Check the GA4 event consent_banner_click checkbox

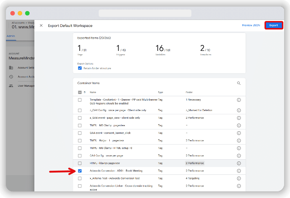(80, 133)
